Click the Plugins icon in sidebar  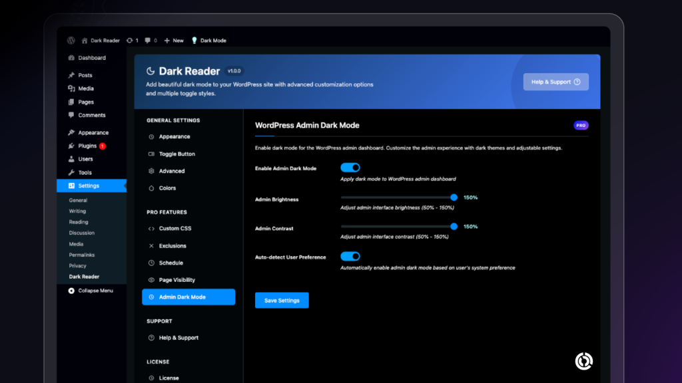click(71, 146)
